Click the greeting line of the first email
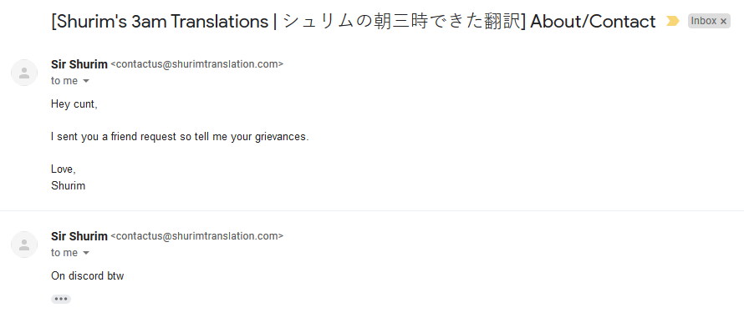 (74, 104)
